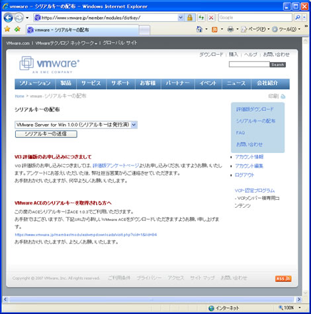The image size is (311, 314).
Task: Click the グローバル サイト link
Action: (x=120, y=43)
